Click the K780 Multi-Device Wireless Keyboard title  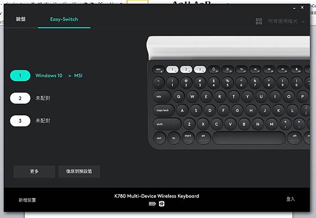point(156,196)
